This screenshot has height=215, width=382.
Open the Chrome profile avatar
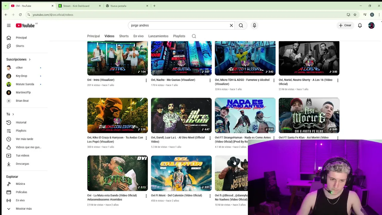pos(372,15)
